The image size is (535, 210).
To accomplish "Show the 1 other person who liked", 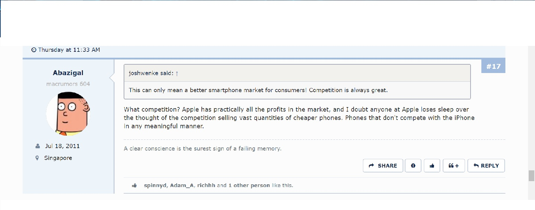I will pos(249,185).
